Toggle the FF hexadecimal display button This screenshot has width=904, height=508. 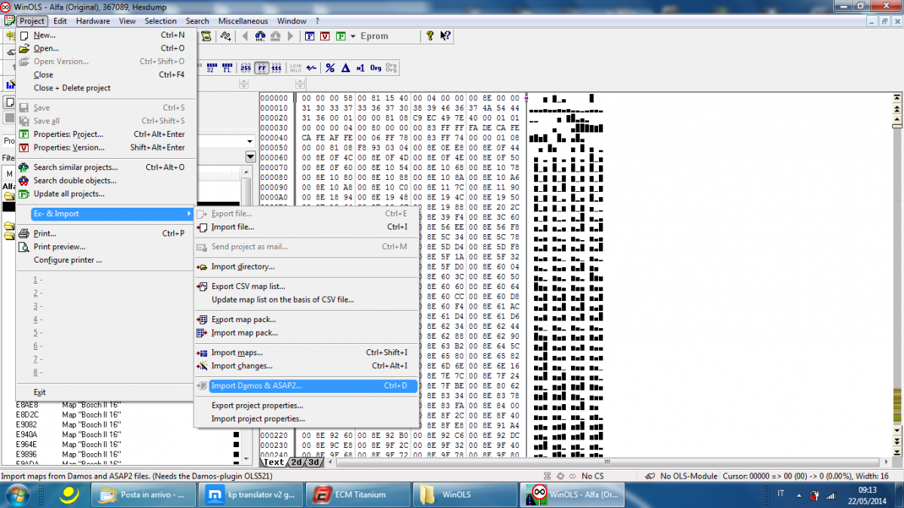click(x=262, y=68)
